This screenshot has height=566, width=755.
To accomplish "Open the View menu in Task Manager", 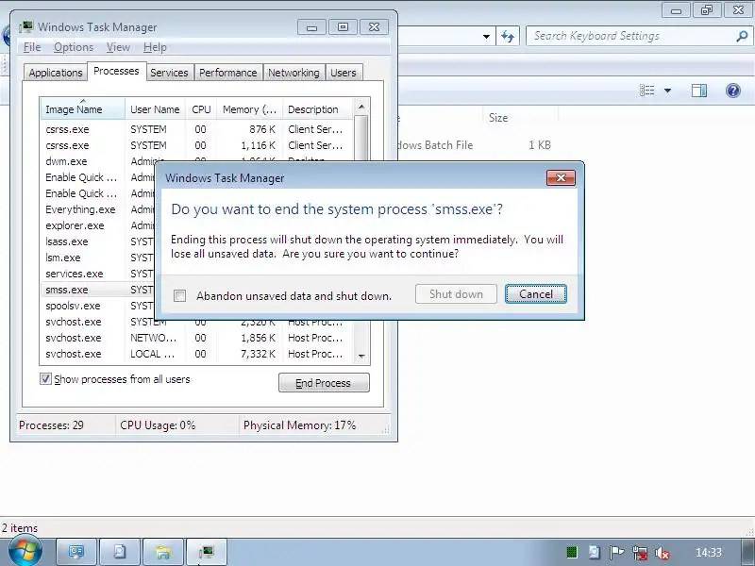I will tap(119, 47).
